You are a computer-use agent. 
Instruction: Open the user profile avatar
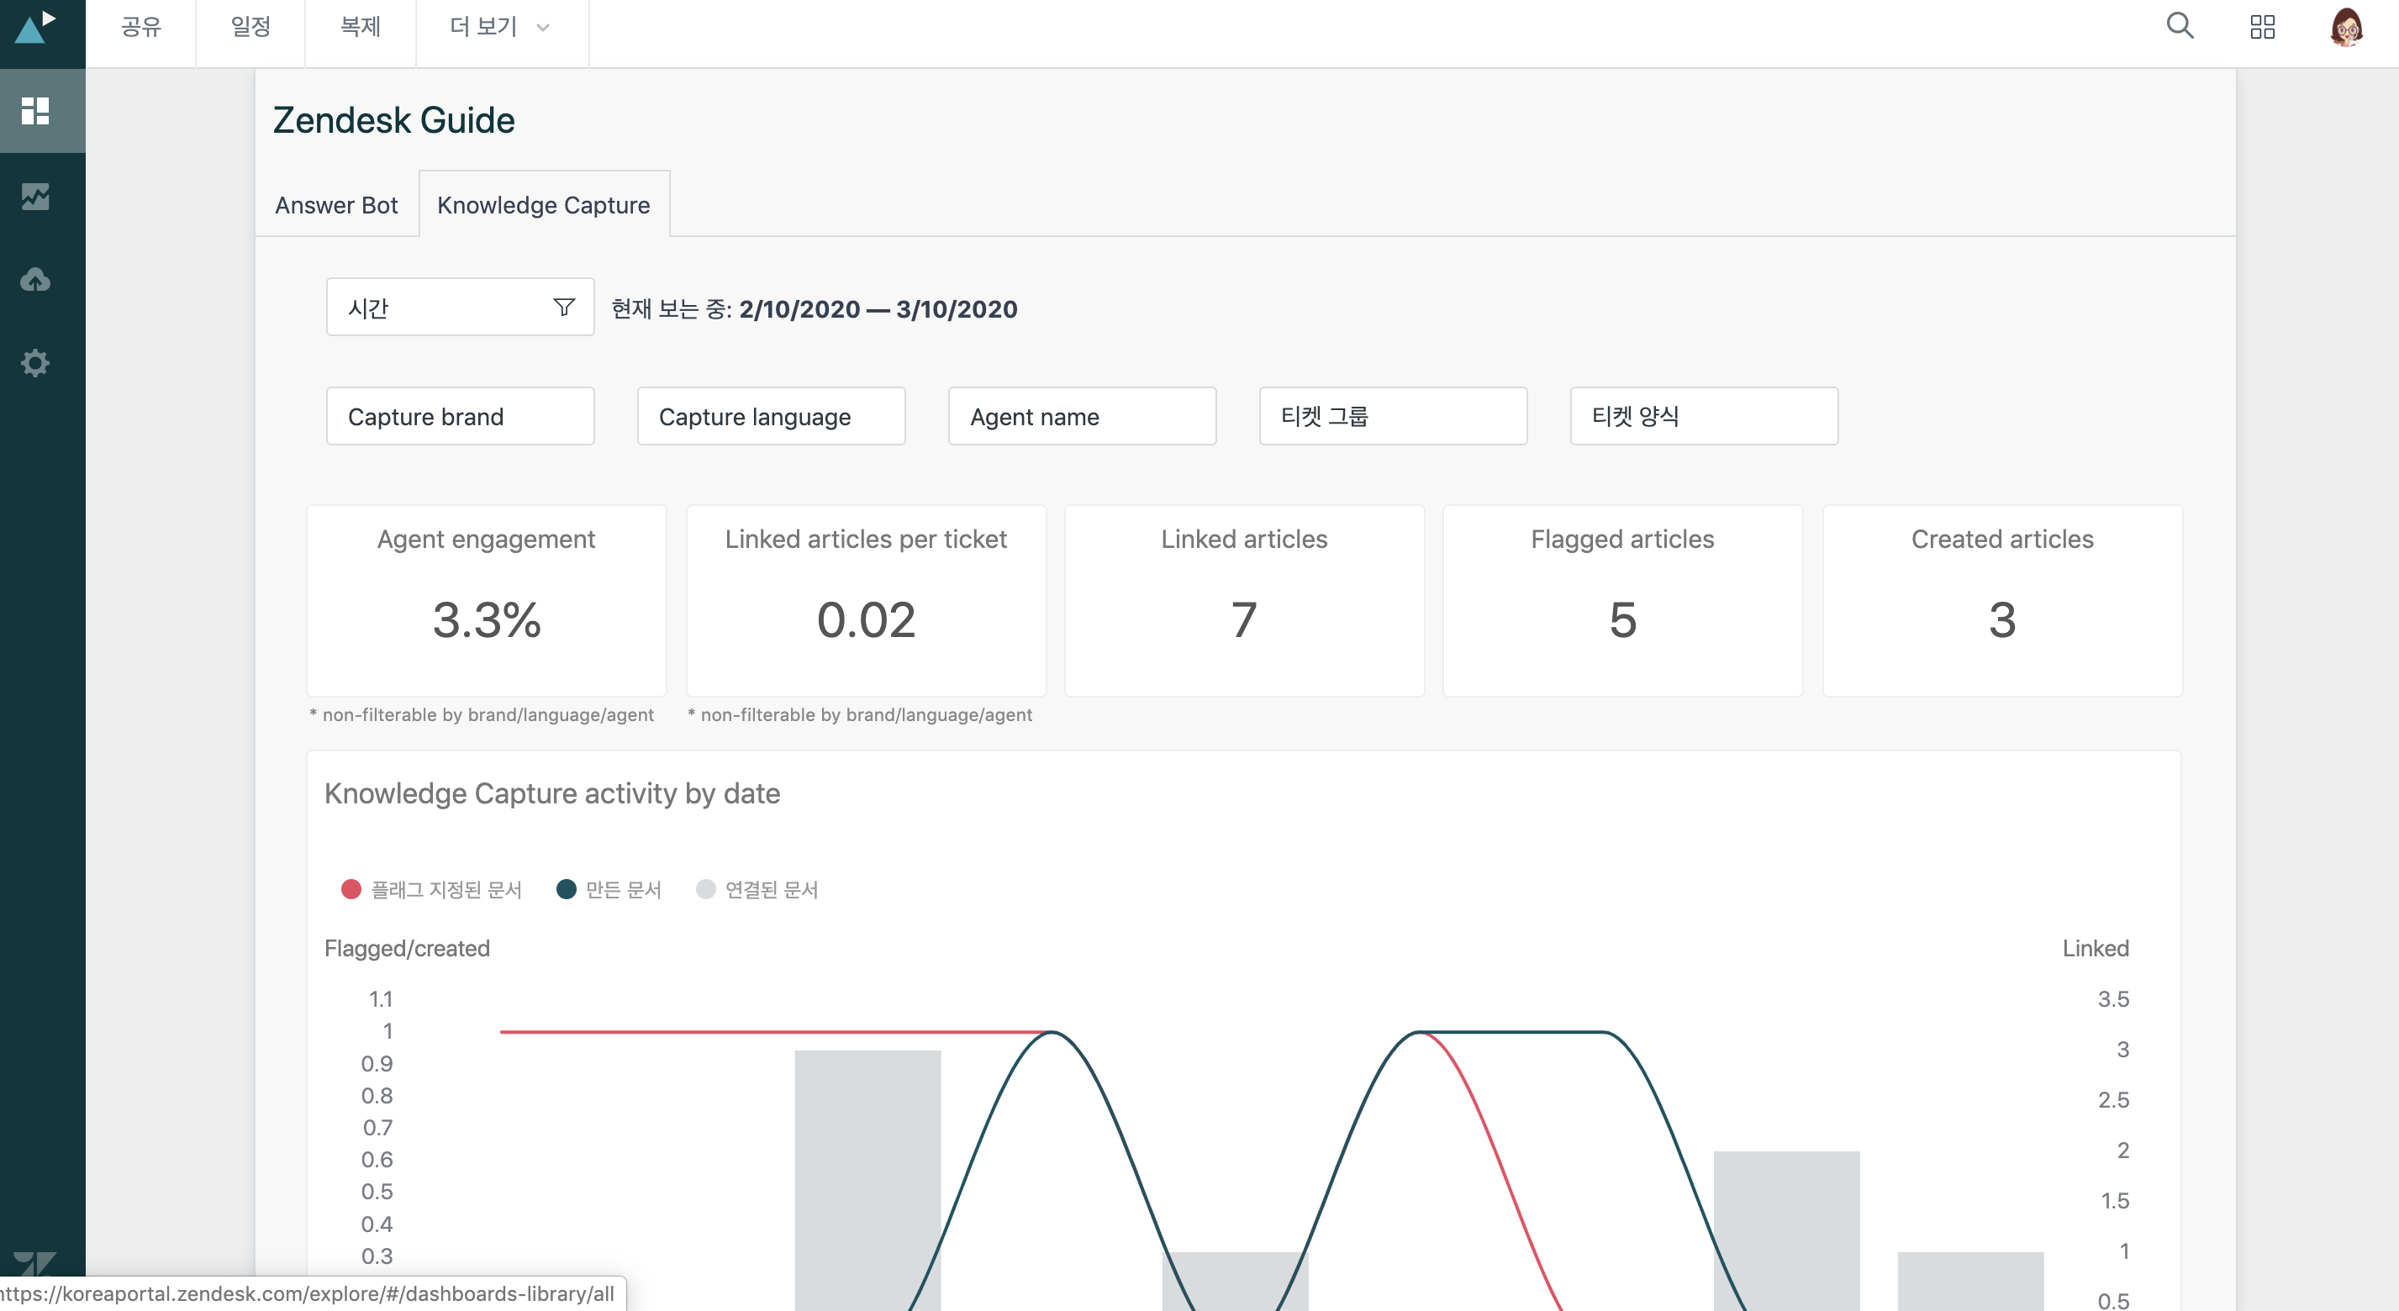click(2346, 27)
